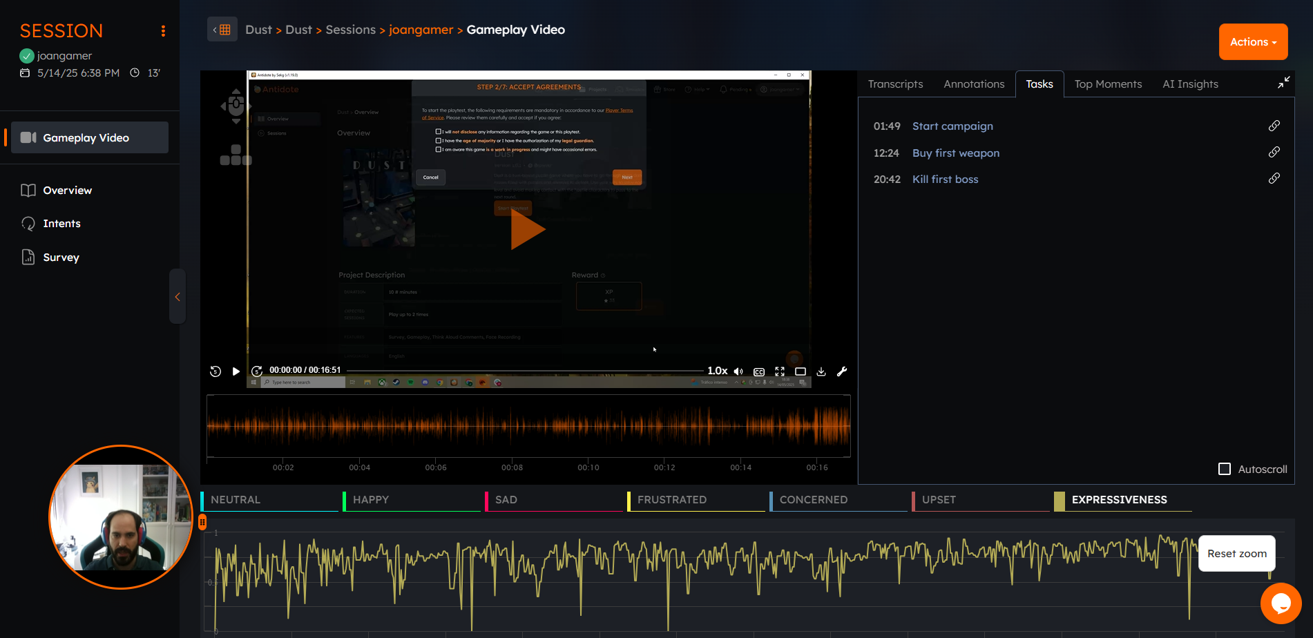
Task: Open Intents in sidebar
Action: click(61, 224)
